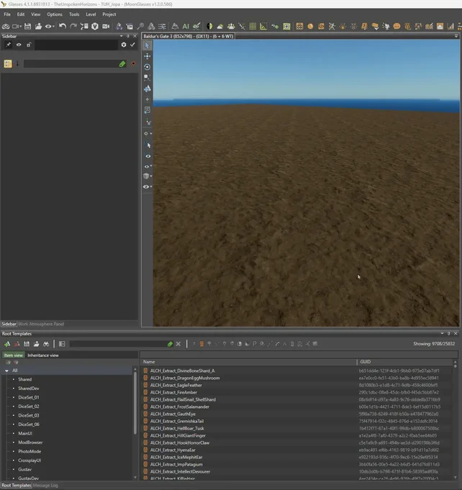Toggle the padlock lock icon in Sidebar

click(29, 45)
